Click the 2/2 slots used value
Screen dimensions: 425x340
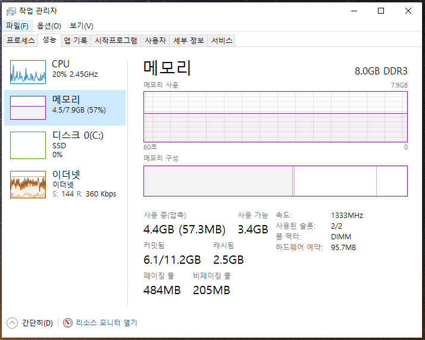pos(336,226)
